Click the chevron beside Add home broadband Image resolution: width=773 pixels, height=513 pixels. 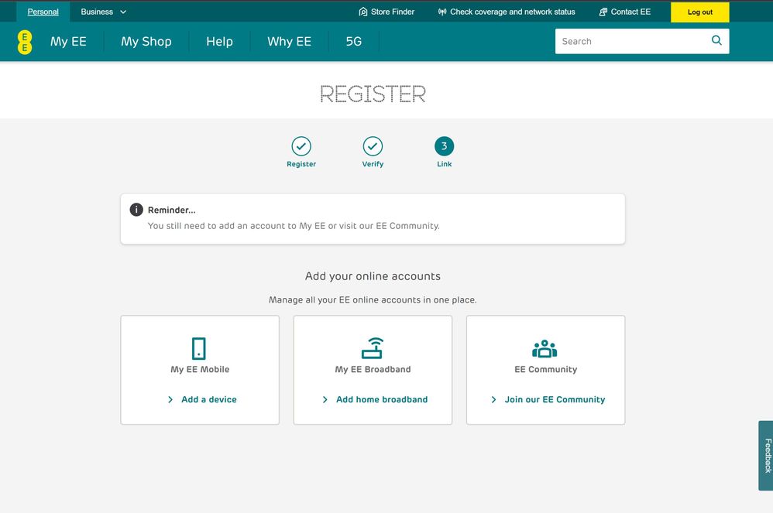coord(325,399)
